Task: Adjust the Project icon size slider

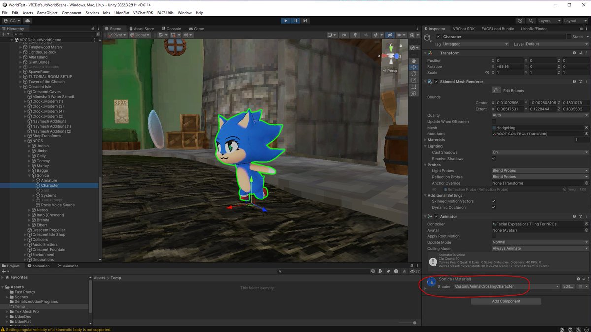Action: coord(407,323)
